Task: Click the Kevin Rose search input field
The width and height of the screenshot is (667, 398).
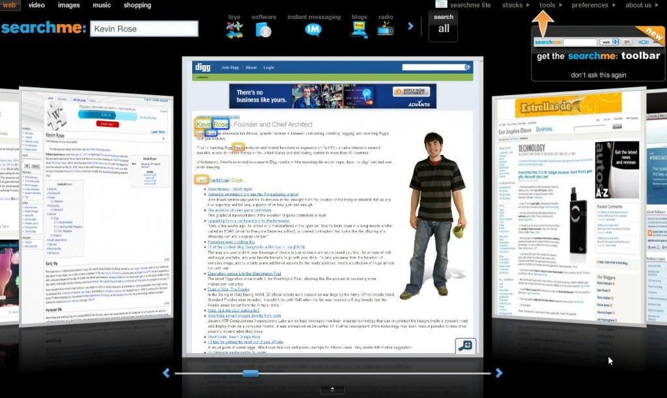Action: [x=144, y=29]
